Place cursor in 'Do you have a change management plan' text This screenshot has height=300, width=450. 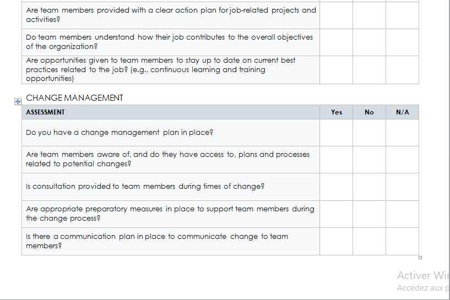(120, 133)
